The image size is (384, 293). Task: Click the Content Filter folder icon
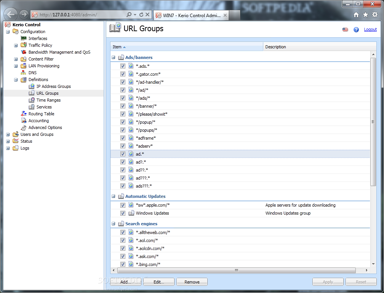pos(24,59)
